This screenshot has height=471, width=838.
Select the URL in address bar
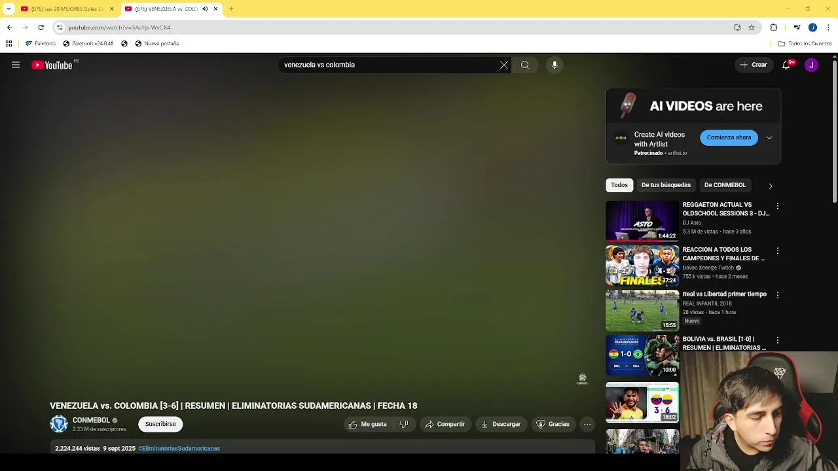click(119, 27)
